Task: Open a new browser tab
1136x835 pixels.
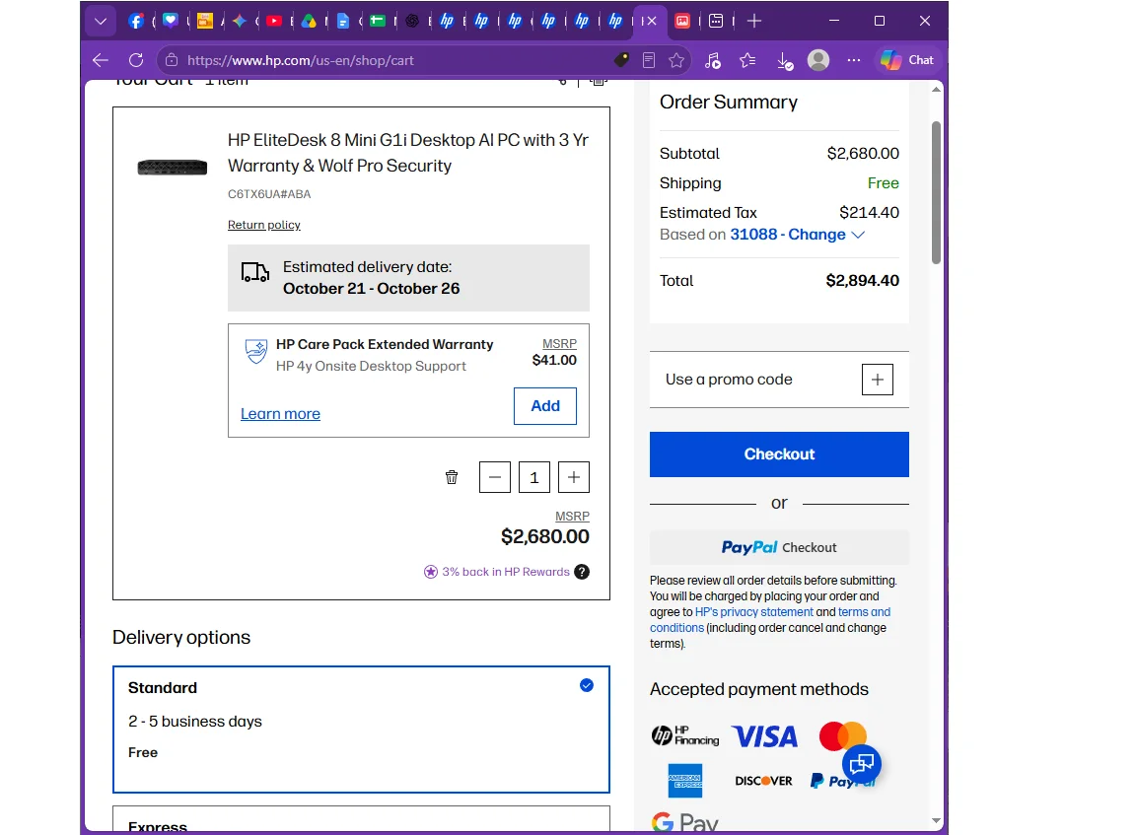Action: (754, 21)
